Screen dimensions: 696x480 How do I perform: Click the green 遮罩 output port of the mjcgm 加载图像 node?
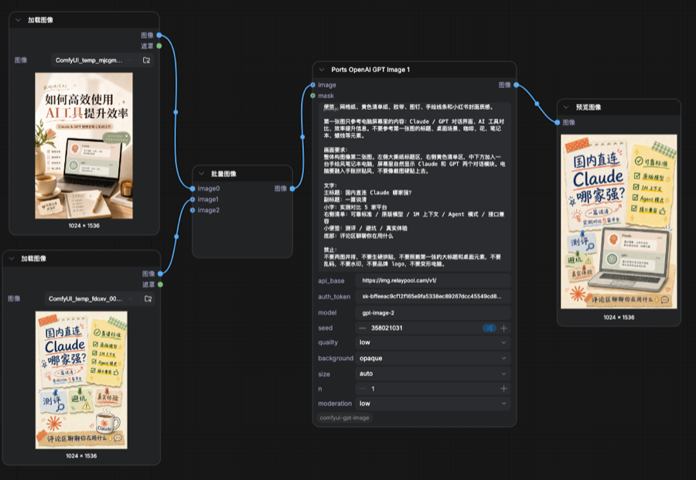(159, 46)
